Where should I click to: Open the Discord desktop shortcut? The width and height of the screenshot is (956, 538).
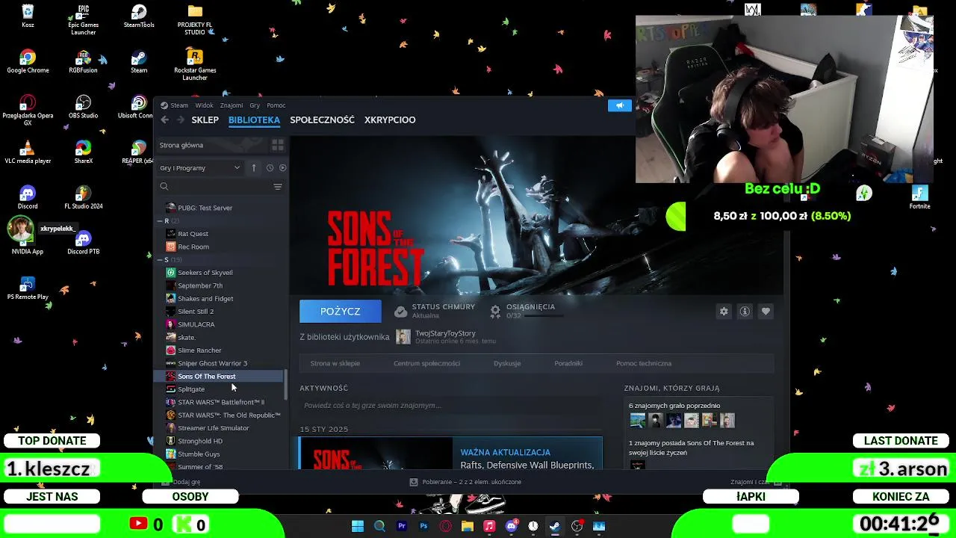pos(28,198)
